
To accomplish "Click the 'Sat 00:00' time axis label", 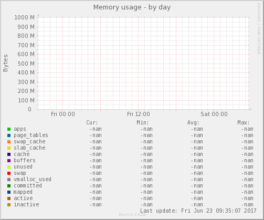I will 214,114.
